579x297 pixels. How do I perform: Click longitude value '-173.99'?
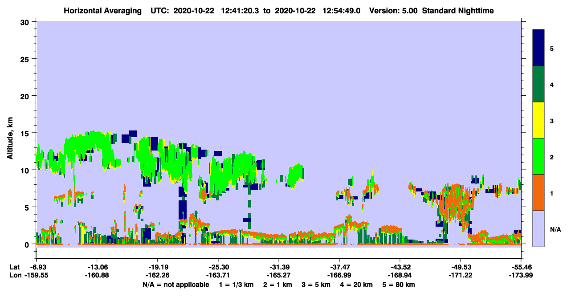point(521,276)
